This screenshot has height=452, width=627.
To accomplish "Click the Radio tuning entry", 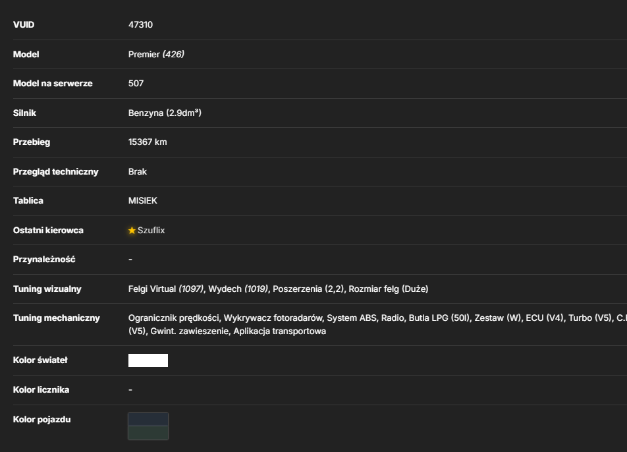I will pyautogui.click(x=393, y=318).
